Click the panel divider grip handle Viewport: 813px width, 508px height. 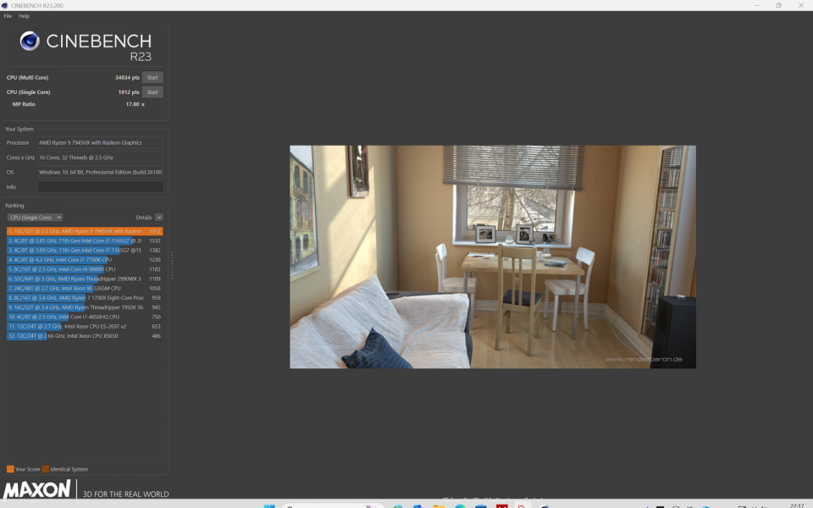click(x=172, y=266)
